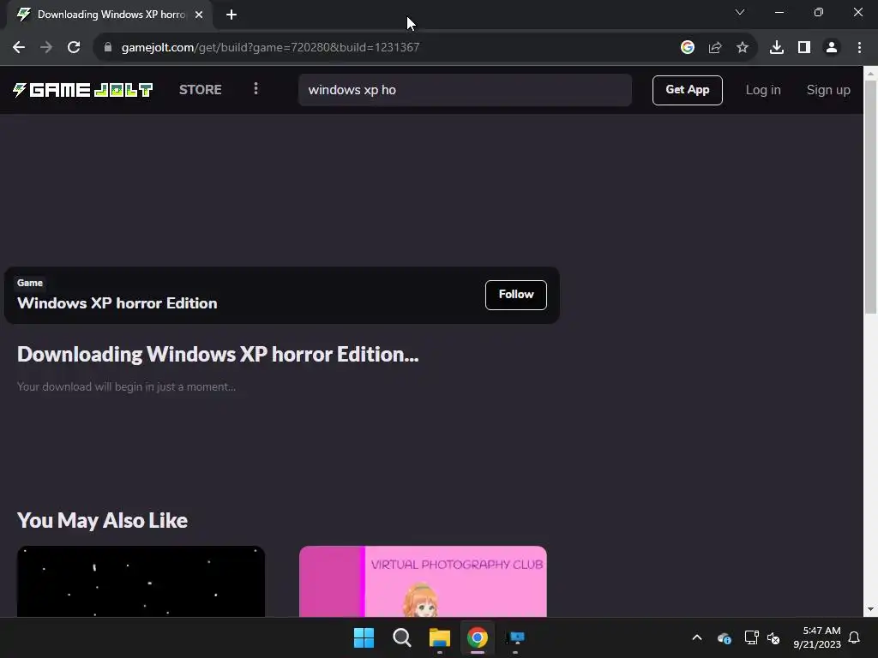The height and width of the screenshot is (658, 878).
Task: Open the Virtual Photography Club thumbnail
Action: click(423, 582)
